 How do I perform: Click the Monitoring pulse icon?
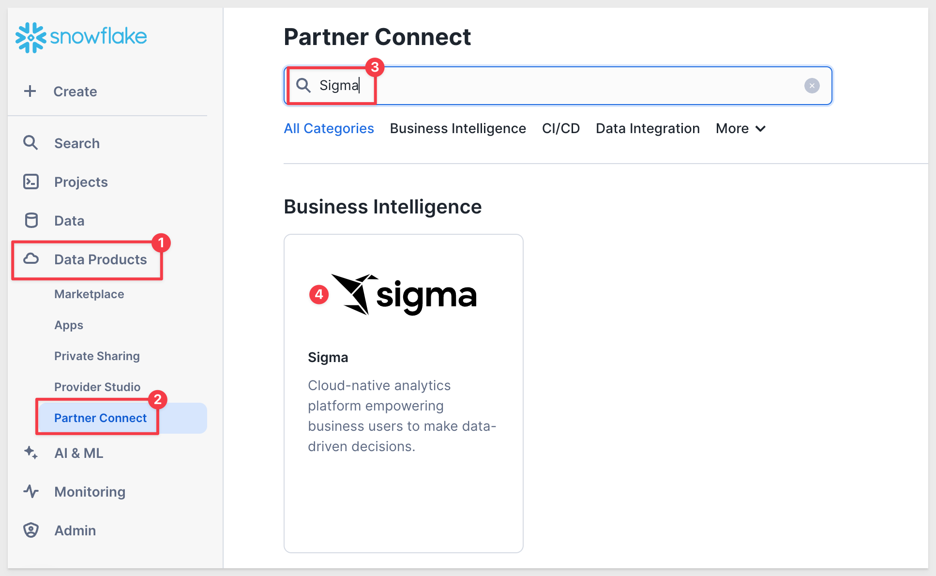pos(31,491)
